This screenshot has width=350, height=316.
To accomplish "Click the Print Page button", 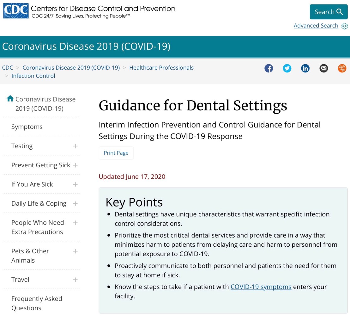I will click(x=116, y=153).
